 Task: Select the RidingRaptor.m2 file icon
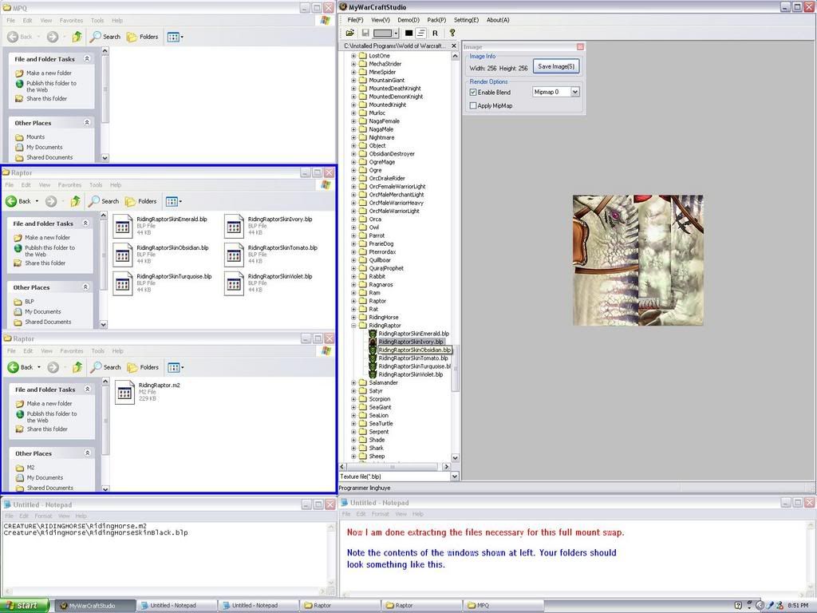click(x=124, y=393)
